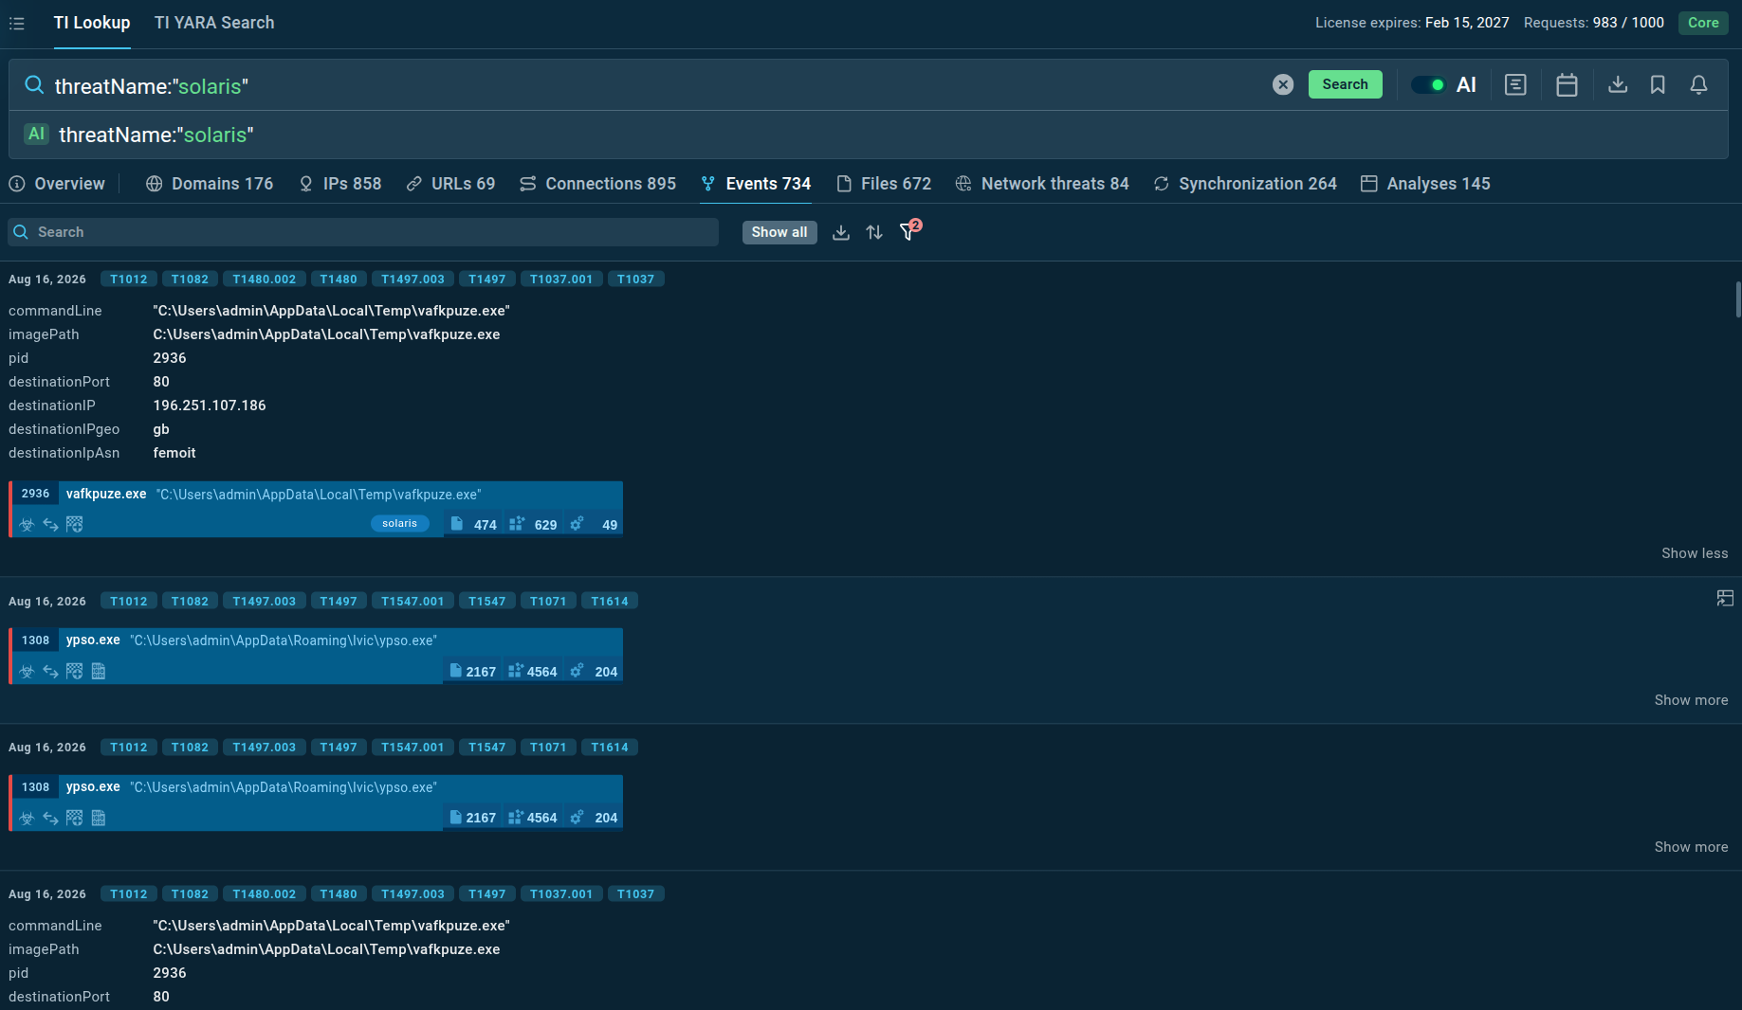This screenshot has width=1742, height=1010.
Task: Select the TI Lookup tab
Action: tap(92, 23)
